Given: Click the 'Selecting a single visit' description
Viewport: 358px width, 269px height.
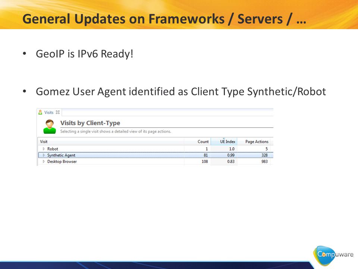Looking at the screenshot, I should 116,131.
